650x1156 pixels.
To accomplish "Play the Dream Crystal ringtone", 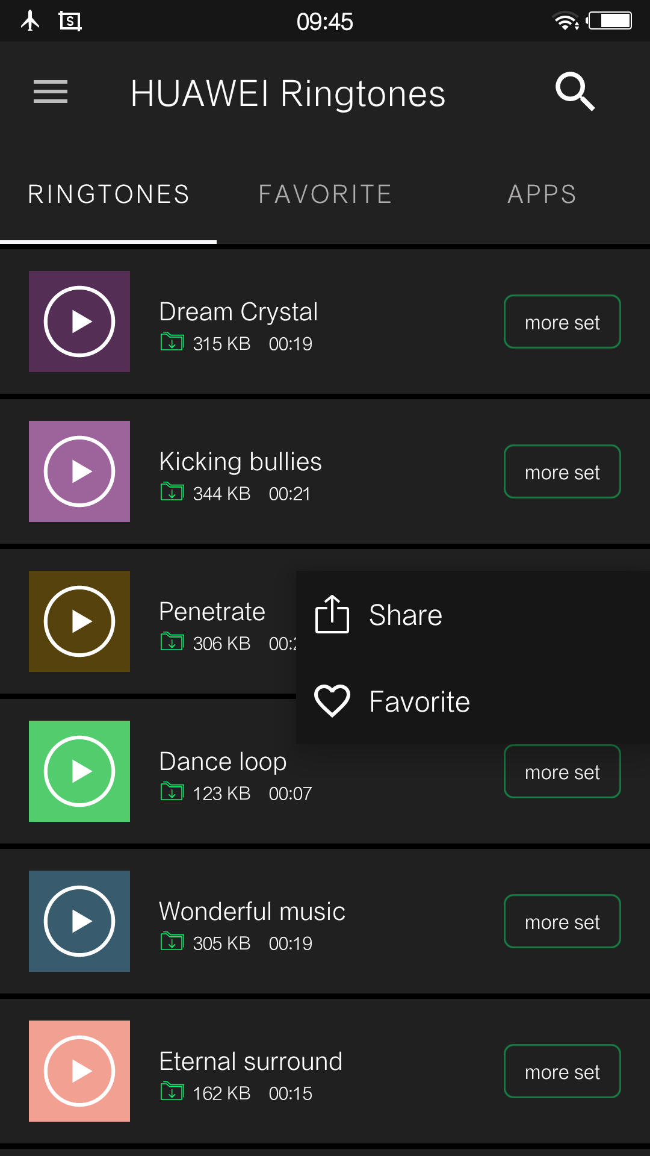I will click(x=79, y=322).
